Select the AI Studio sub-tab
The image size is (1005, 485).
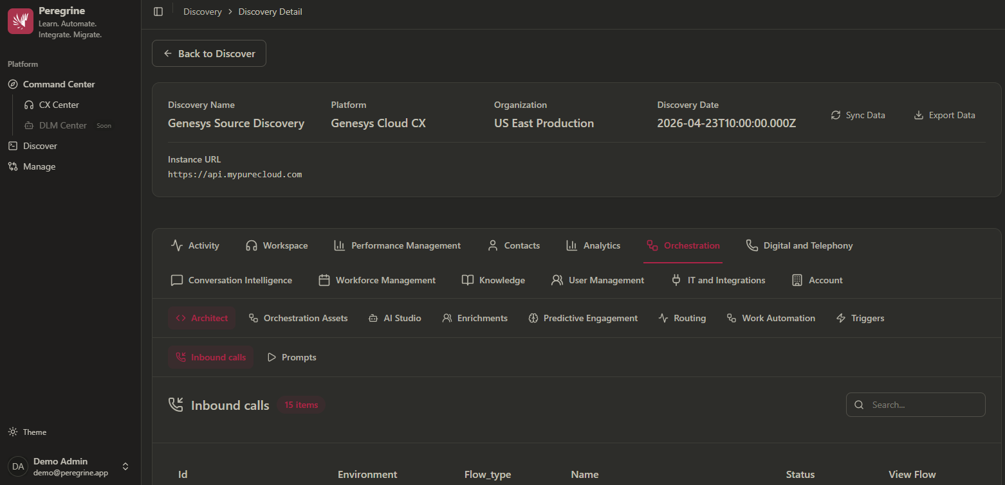(395, 318)
